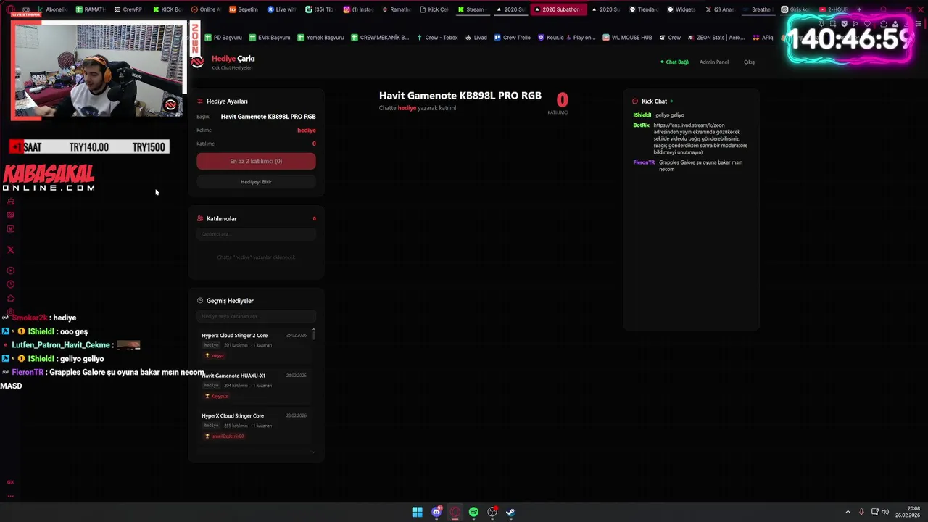Click the Hediyeyi Bitir button
The height and width of the screenshot is (522, 928).
[256, 182]
